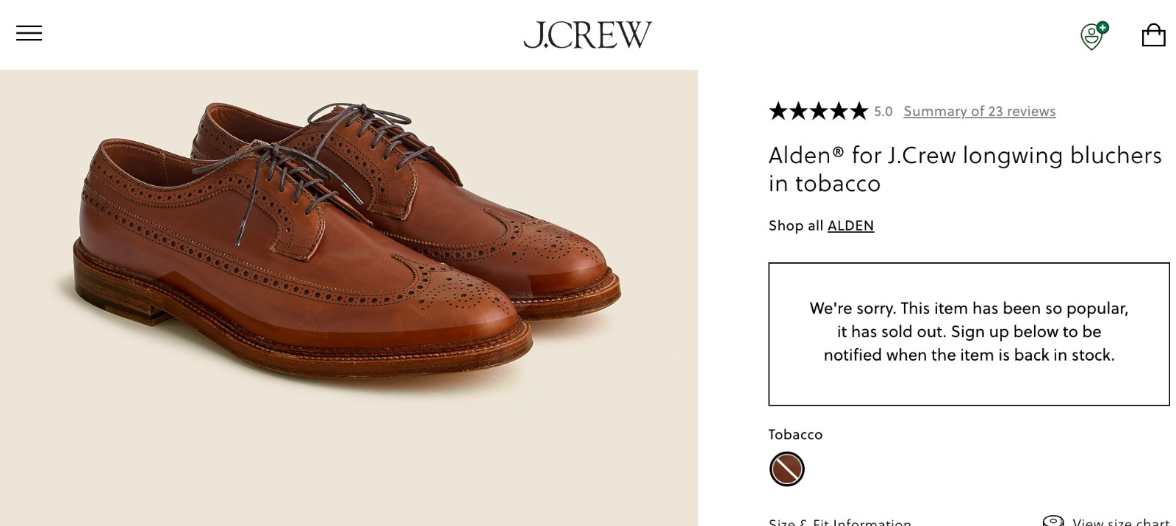Open Summary of 23 reviews
This screenshot has height=526, width=1176.
point(980,111)
